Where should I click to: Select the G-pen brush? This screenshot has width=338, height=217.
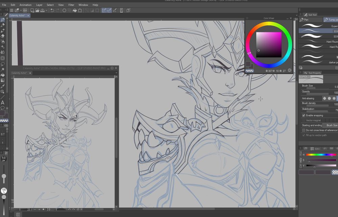(x=318, y=26)
